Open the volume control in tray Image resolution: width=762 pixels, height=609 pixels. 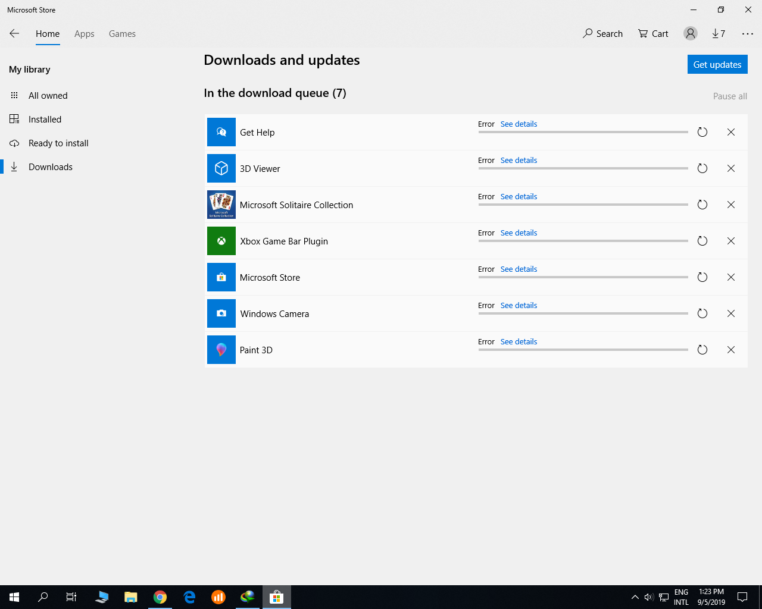click(649, 597)
